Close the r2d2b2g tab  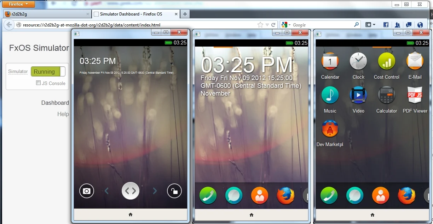pyautogui.click(x=88, y=14)
